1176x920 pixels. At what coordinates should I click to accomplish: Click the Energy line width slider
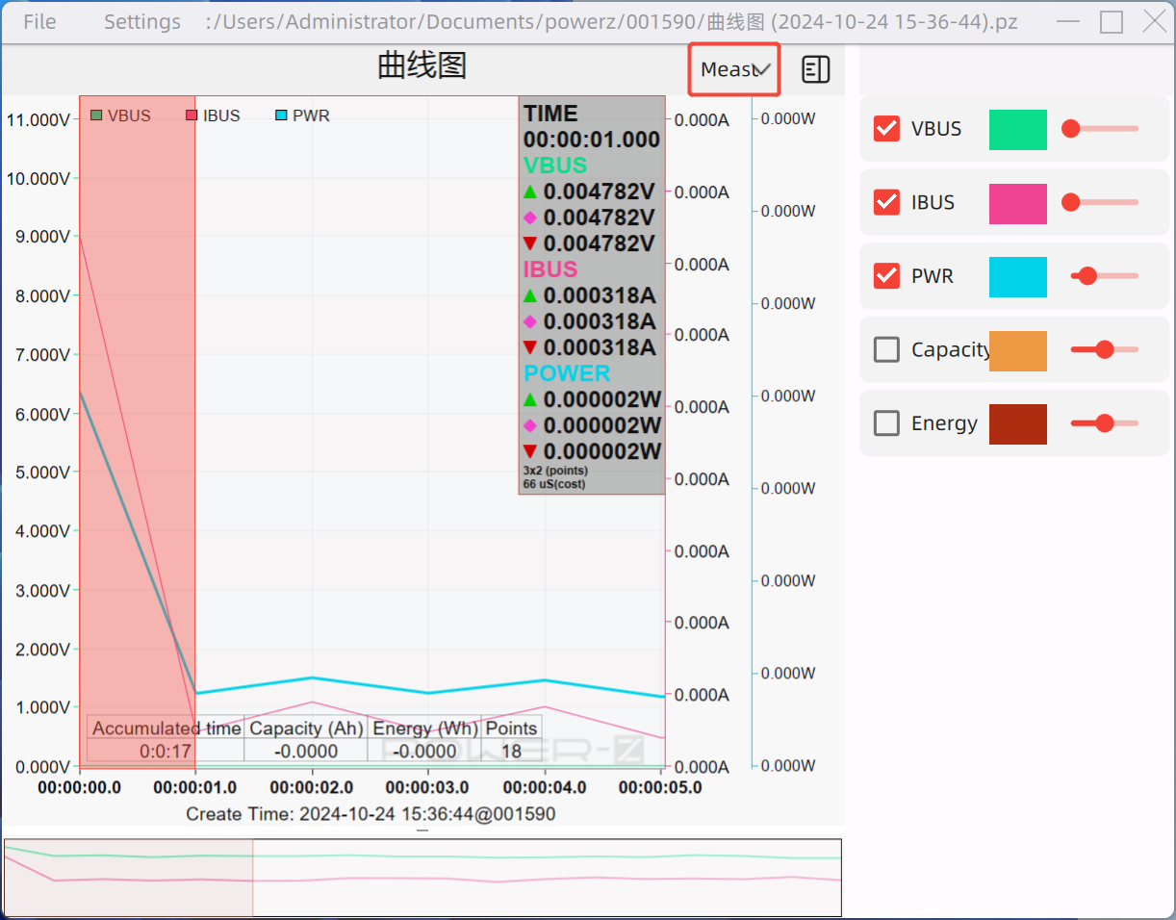1104,423
